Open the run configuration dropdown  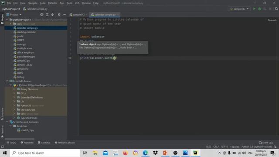pyautogui.click(x=239, y=9)
